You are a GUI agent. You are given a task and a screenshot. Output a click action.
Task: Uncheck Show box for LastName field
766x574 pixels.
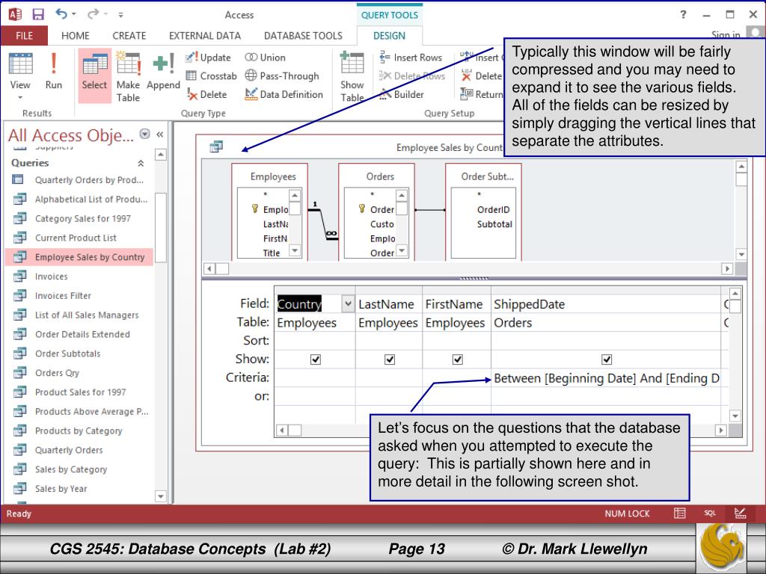(390, 359)
